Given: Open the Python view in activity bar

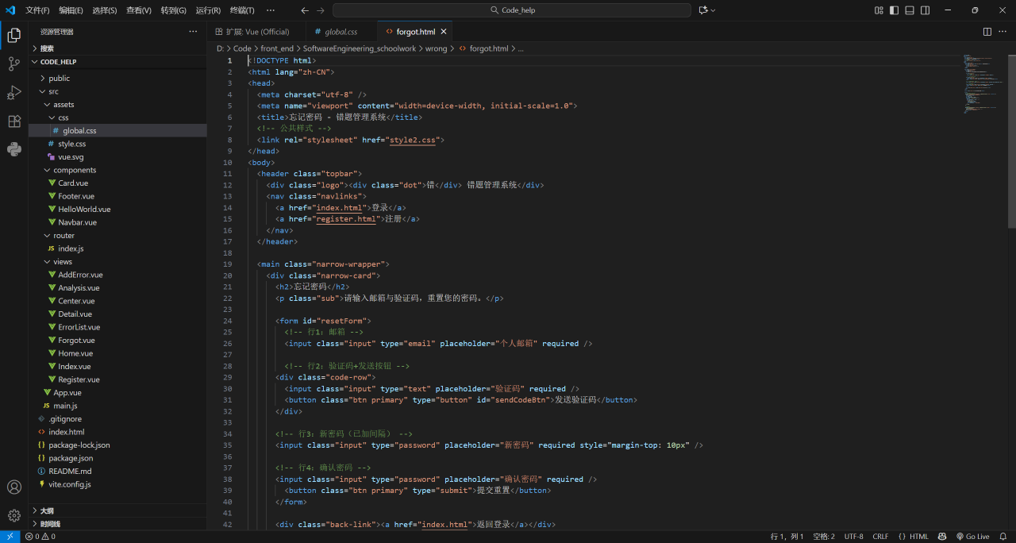Looking at the screenshot, I should (x=13, y=149).
